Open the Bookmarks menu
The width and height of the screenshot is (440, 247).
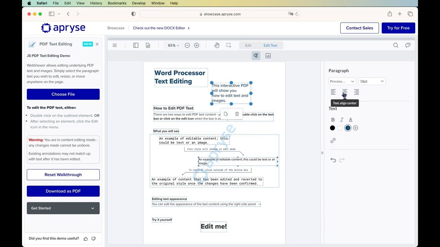pos(117,3)
